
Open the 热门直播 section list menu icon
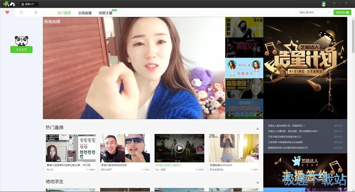pyautogui.click(x=258, y=129)
